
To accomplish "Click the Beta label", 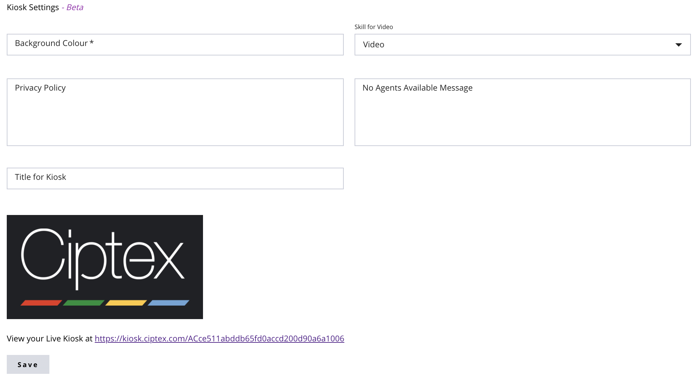I will click(x=74, y=7).
